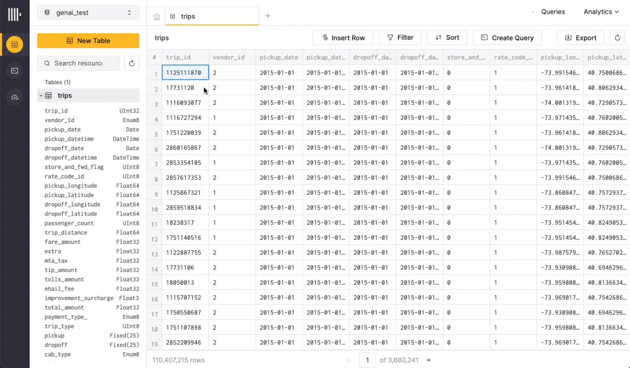Refresh the trips table data
Viewport: 630px width, 368px height.
click(618, 38)
